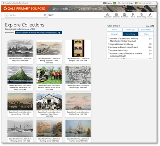160x146 pixels.
Task: Check the Nagasaki University Library checkbox
Action: pyautogui.click(x=109, y=44)
